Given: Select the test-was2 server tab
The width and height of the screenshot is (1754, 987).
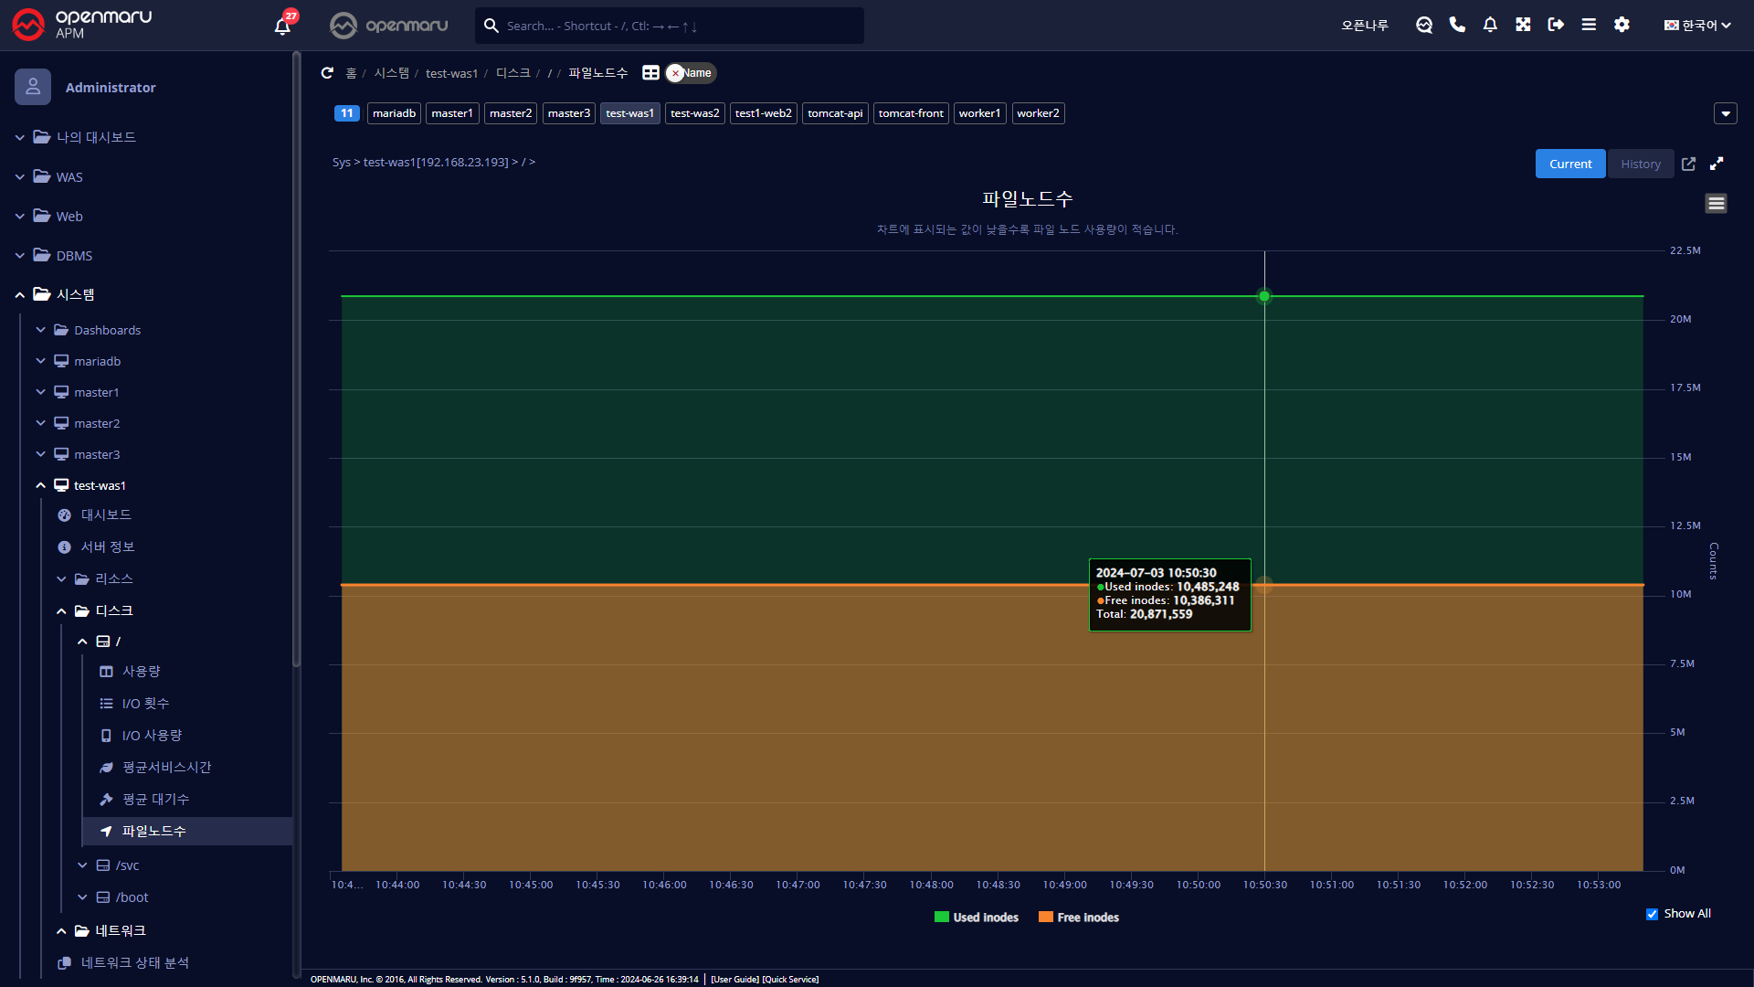Looking at the screenshot, I should pos(694,113).
